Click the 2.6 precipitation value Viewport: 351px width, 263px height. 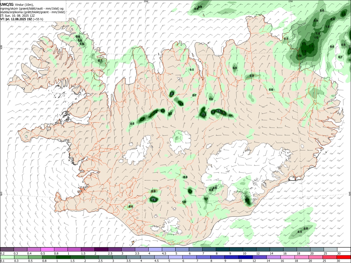(x=204, y=115)
